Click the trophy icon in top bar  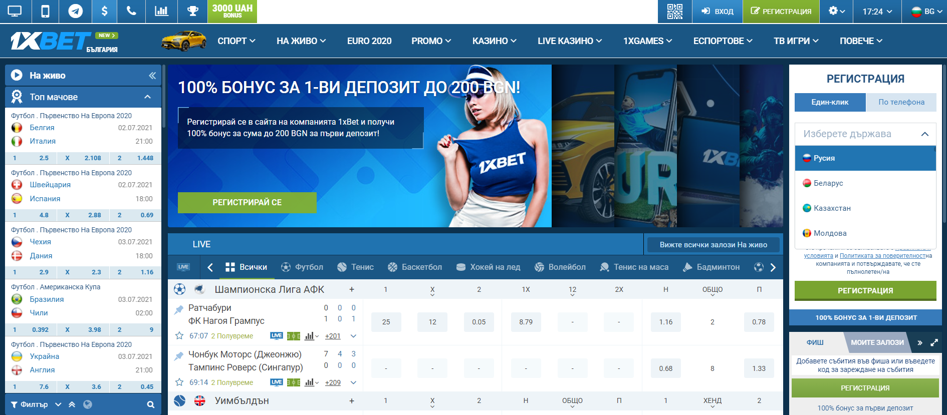point(192,11)
